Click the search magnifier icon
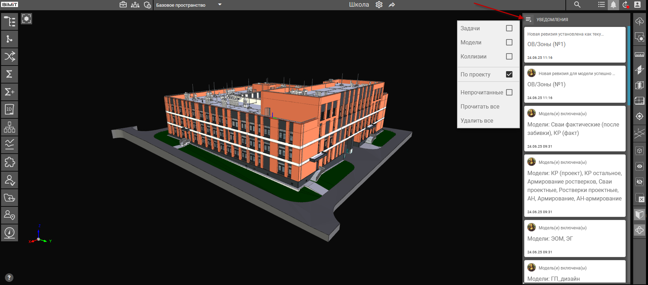648x285 pixels. tap(577, 5)
